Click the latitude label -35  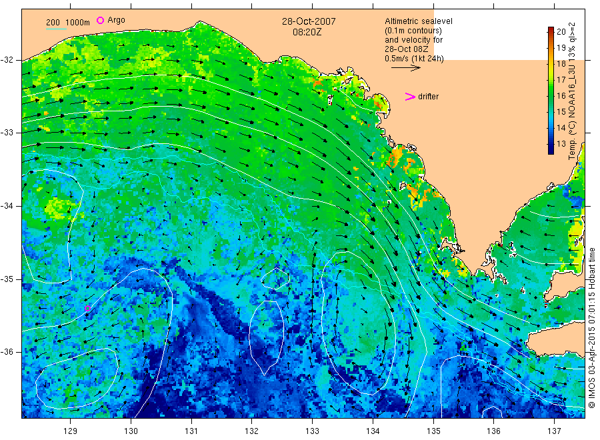(x=7, y=279)
